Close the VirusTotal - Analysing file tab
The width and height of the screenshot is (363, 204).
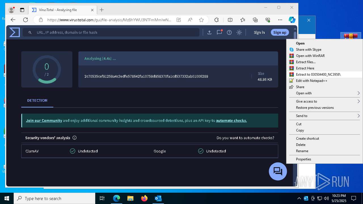coord(92,10)
